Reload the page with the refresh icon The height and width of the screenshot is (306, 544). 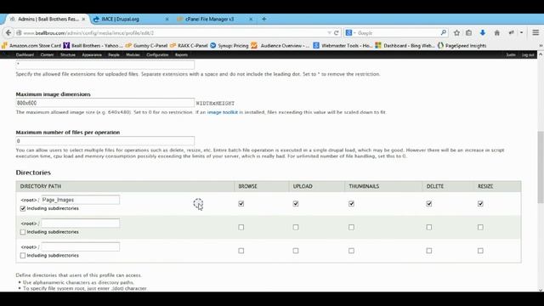[x=337, y=33]
